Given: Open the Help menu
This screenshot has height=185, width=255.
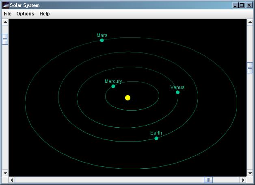Looking at the screenshot, I should [x=44, y=14].
